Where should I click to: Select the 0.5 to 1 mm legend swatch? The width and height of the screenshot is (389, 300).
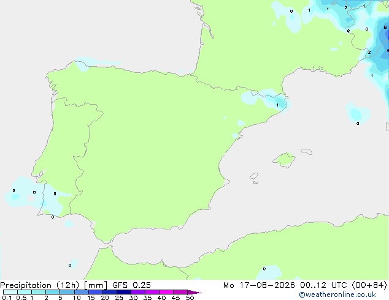25,292
